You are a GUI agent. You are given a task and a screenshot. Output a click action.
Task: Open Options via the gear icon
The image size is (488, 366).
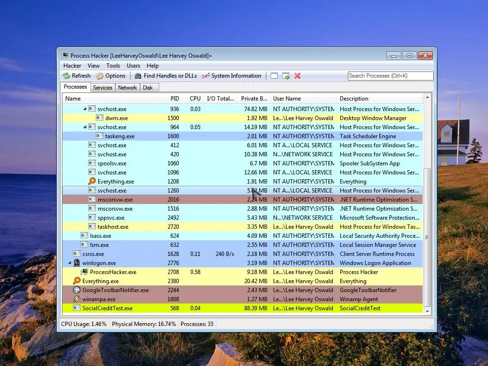pos(100,76)
